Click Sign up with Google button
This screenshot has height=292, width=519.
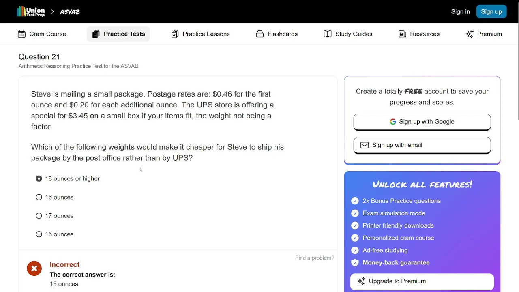point(422,122)
